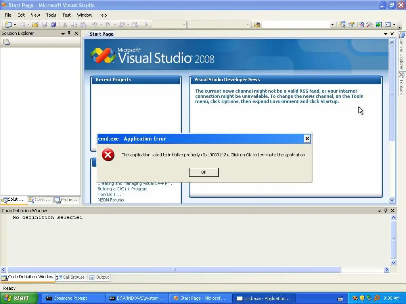The image size is (406, 304).
Task: Open the New Project dropdown arrow
Action: click(15, 25)
